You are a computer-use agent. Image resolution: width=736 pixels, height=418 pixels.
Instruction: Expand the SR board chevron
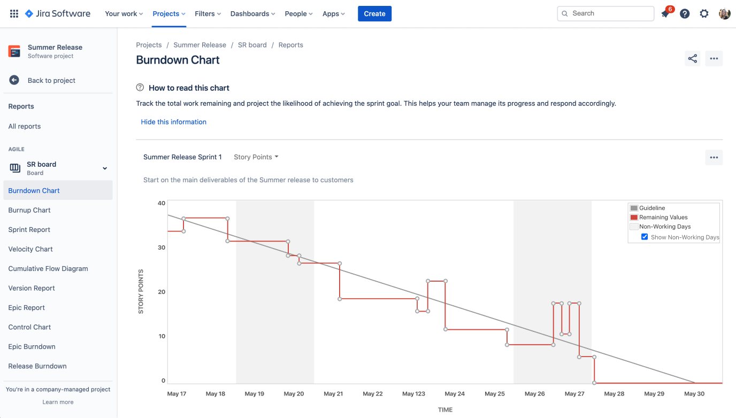105,168
